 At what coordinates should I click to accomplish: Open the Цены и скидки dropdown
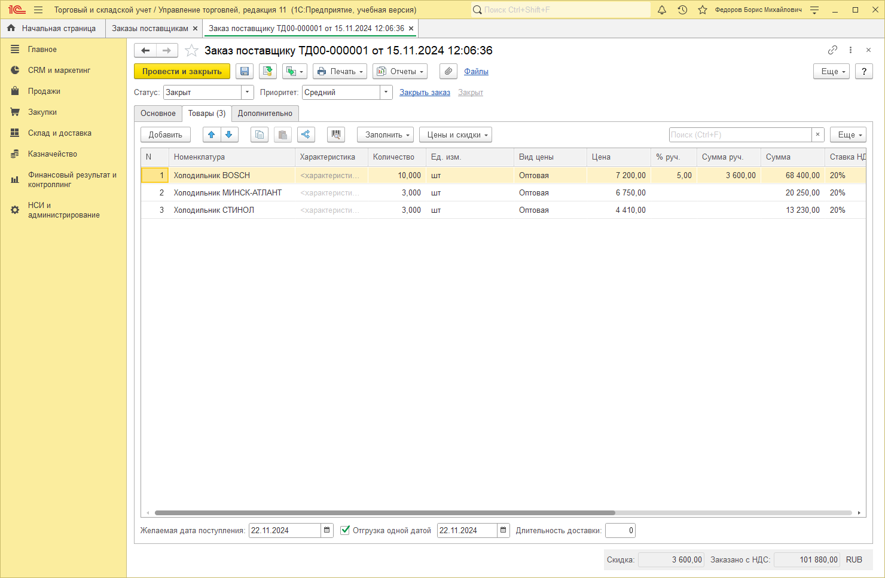[x=456, y=135]
